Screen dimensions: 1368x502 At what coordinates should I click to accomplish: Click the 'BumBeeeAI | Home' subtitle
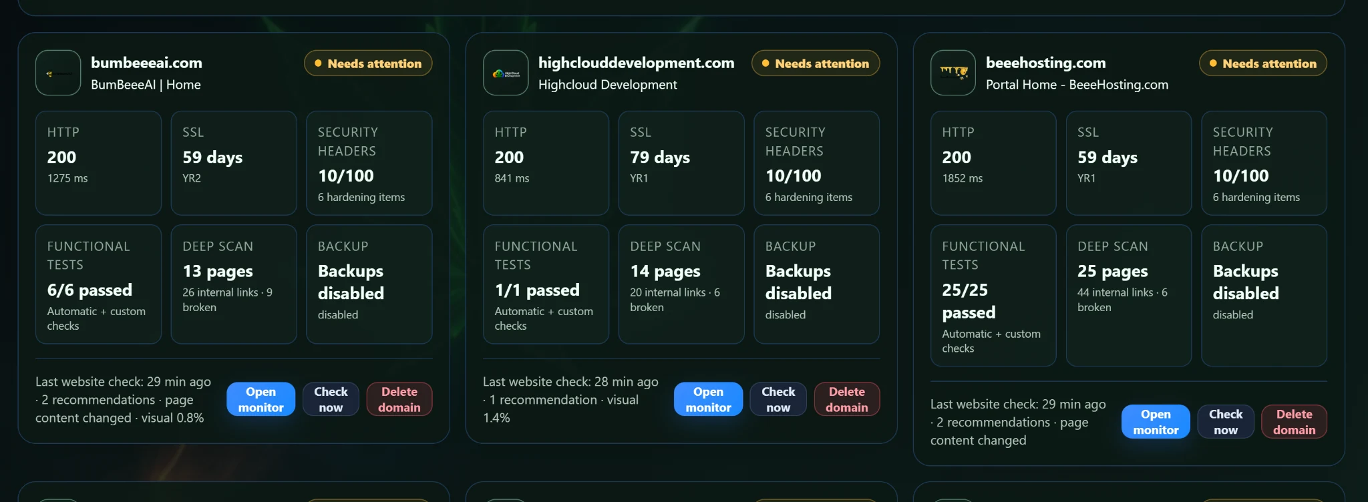[146, 85]
